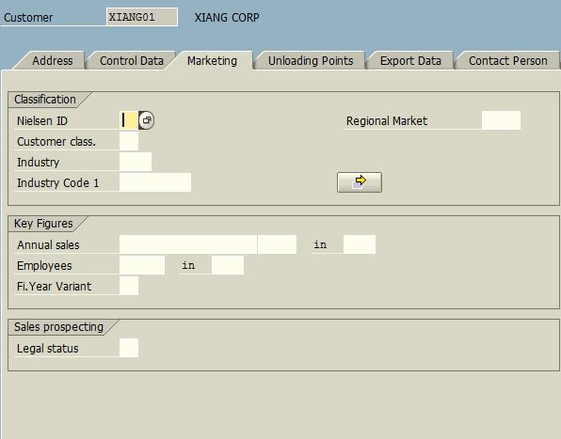Click the Classification group header

click(x=45, y=100)
